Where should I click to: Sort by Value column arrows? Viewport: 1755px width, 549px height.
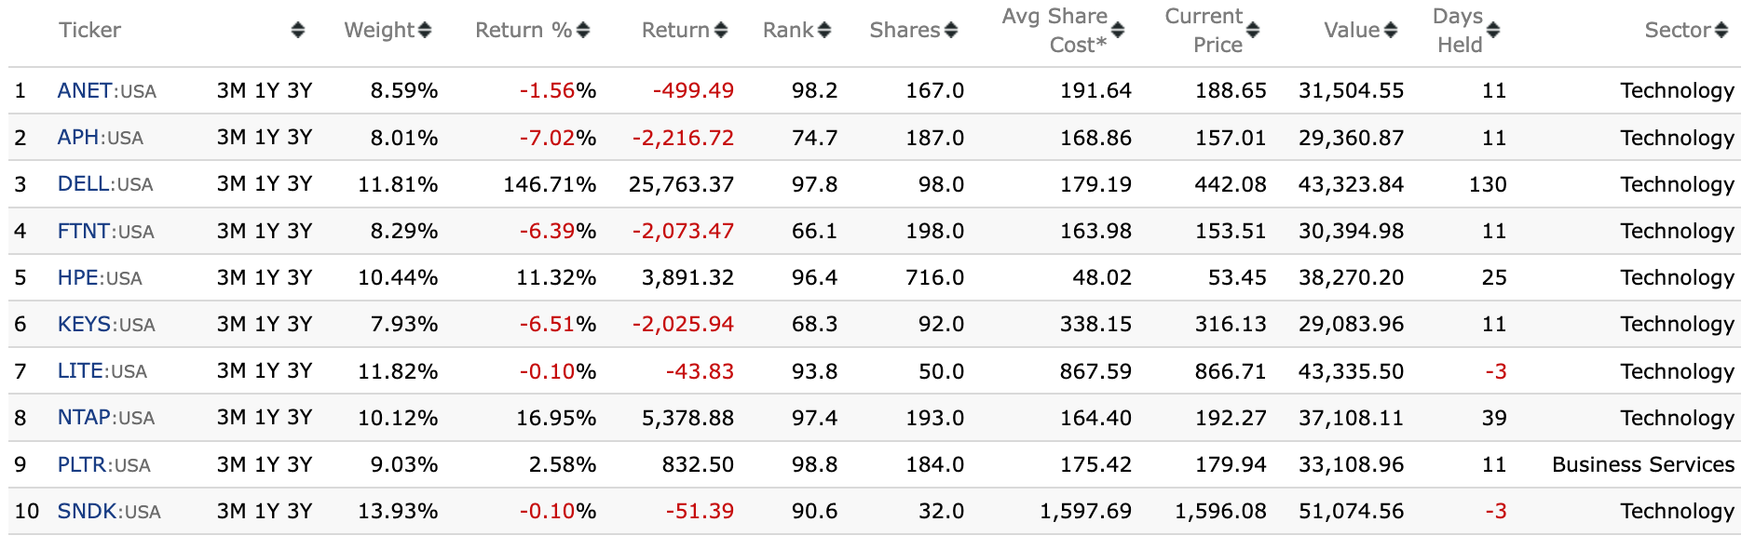pyautogui.click(x=1391, y=30)
